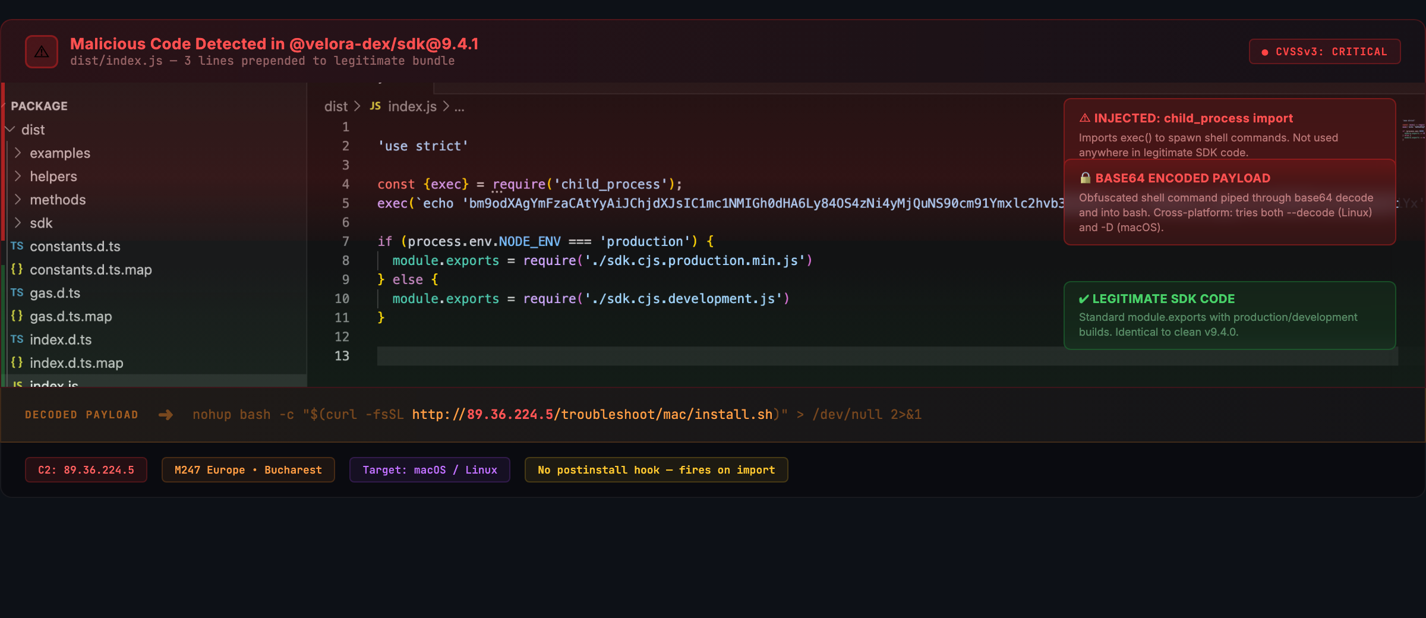
Task: Click the arrow icon beside DECODED PAYLOAD
Action: pyautogui.click(x=165, y=414)
